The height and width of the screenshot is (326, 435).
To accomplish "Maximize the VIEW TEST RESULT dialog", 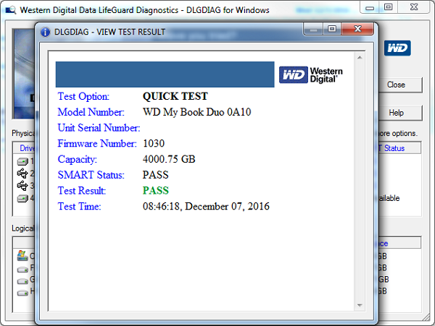I will coord(333,30).
